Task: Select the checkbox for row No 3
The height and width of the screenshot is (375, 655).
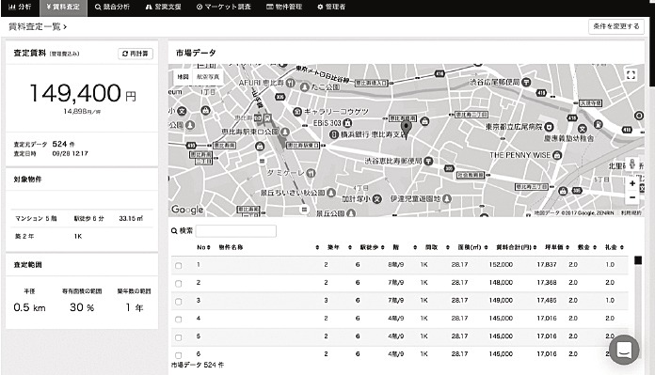Action: 179,302
